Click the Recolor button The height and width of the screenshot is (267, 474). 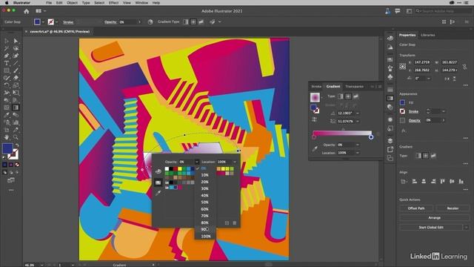(x=453, y=208)
